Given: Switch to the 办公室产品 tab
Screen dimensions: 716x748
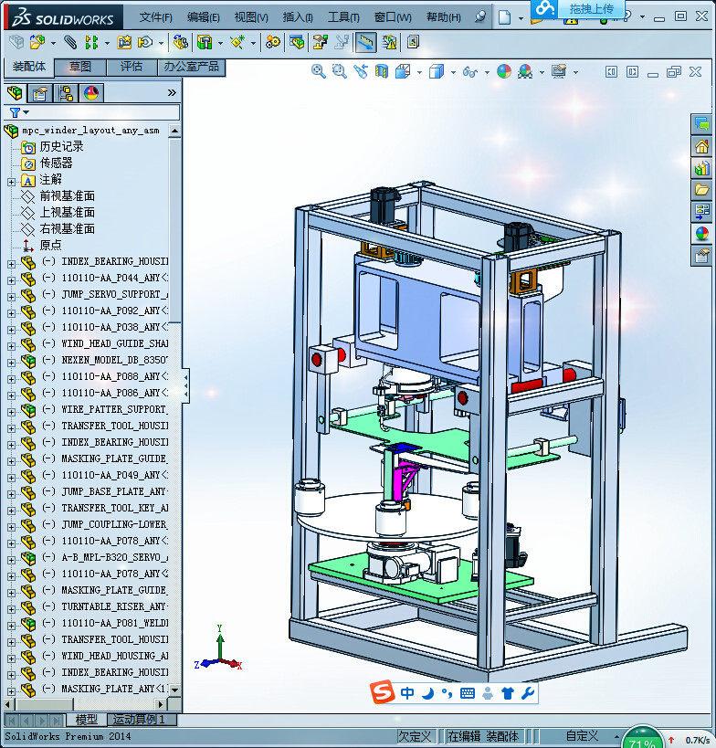Looking at the screenshot, I should 191,67.
